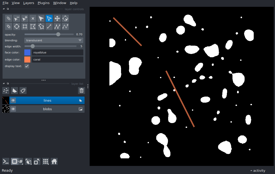This screenshot has width=275, height=174.
Task: Pick the add rectangle tool
Action: (25, 26)
